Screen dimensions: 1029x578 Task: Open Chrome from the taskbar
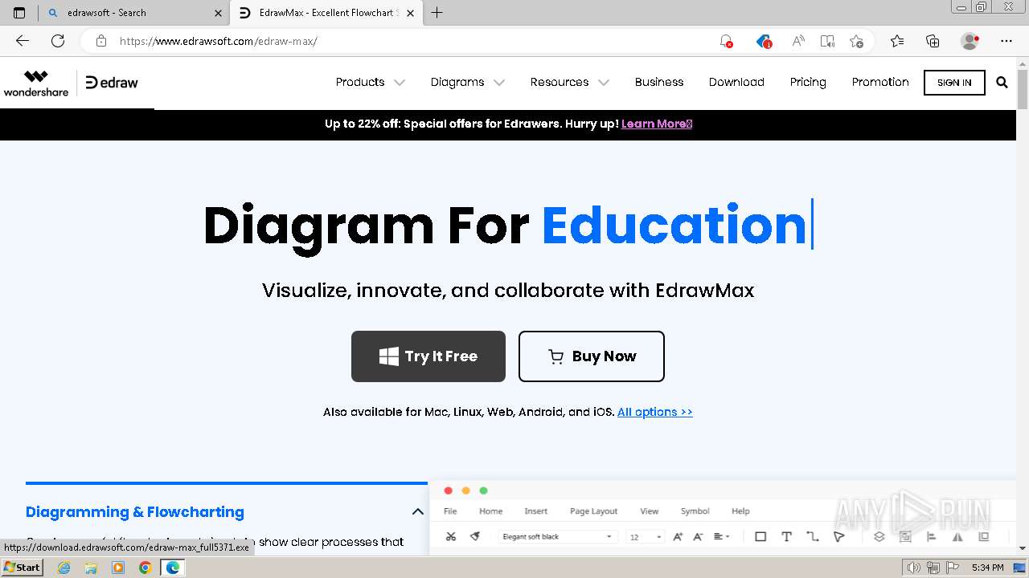[145, 568]
